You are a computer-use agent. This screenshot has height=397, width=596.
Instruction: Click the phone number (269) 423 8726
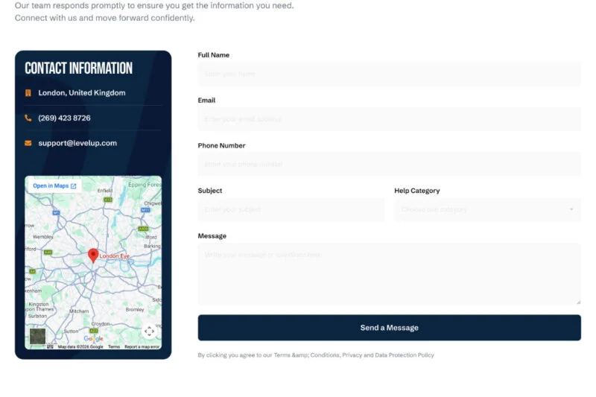pos(64,118)
